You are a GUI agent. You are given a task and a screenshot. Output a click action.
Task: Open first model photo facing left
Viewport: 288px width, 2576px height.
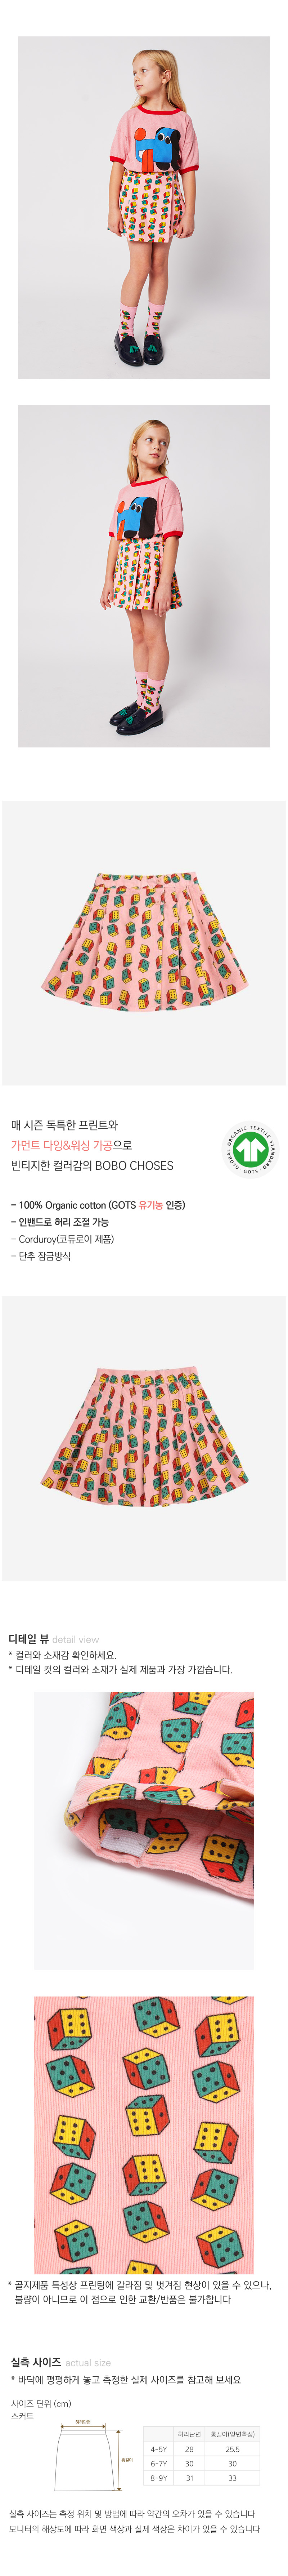(144, 207)
